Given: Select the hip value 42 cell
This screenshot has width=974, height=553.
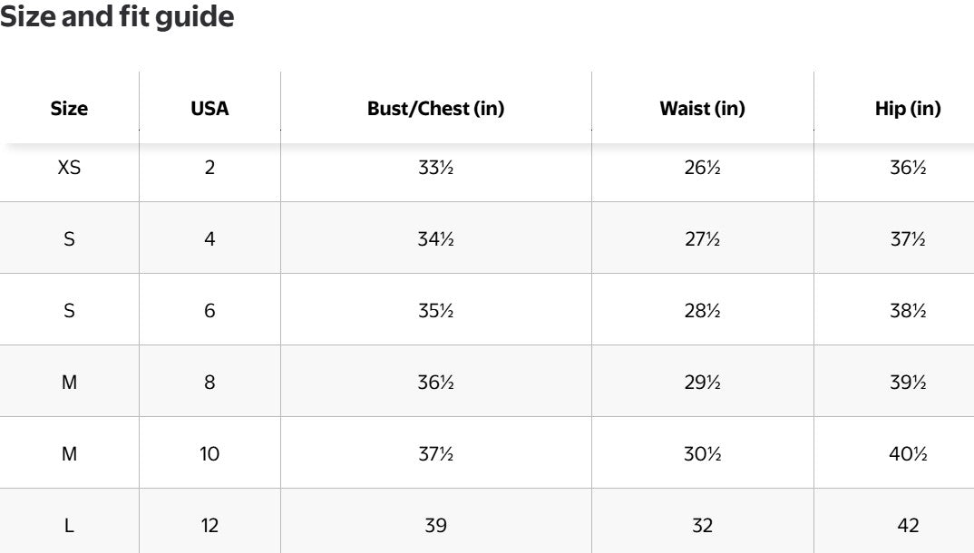Looking at the screenshot, I should [x=908, y=525].
